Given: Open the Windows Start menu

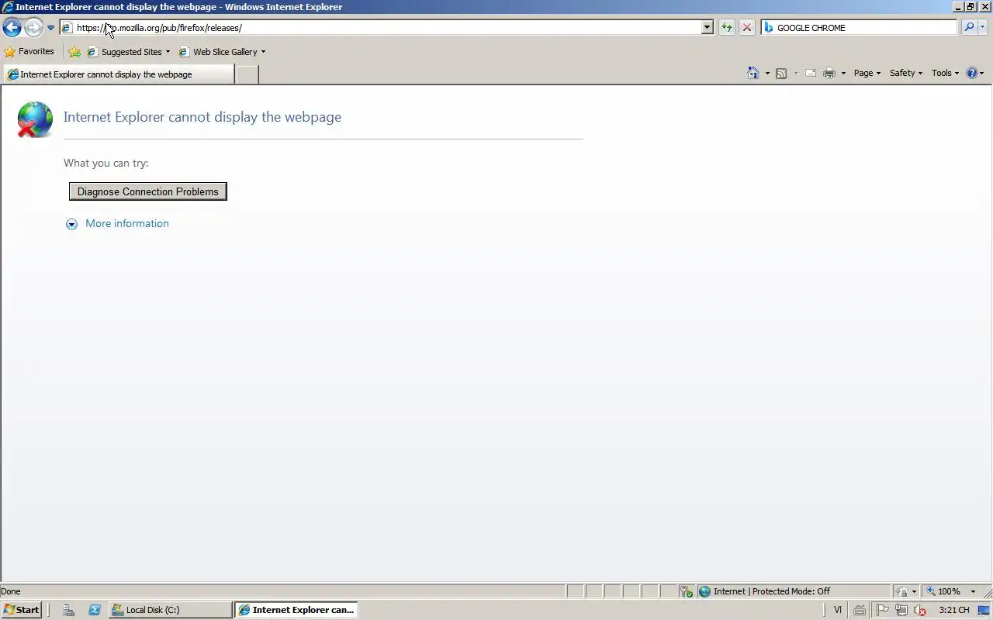Looking at the screenshot, I should [22, 610].
